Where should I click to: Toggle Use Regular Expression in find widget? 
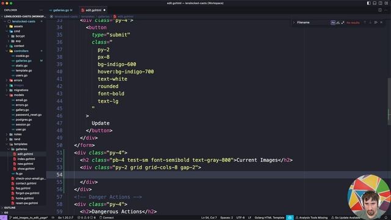pos(343,23)
